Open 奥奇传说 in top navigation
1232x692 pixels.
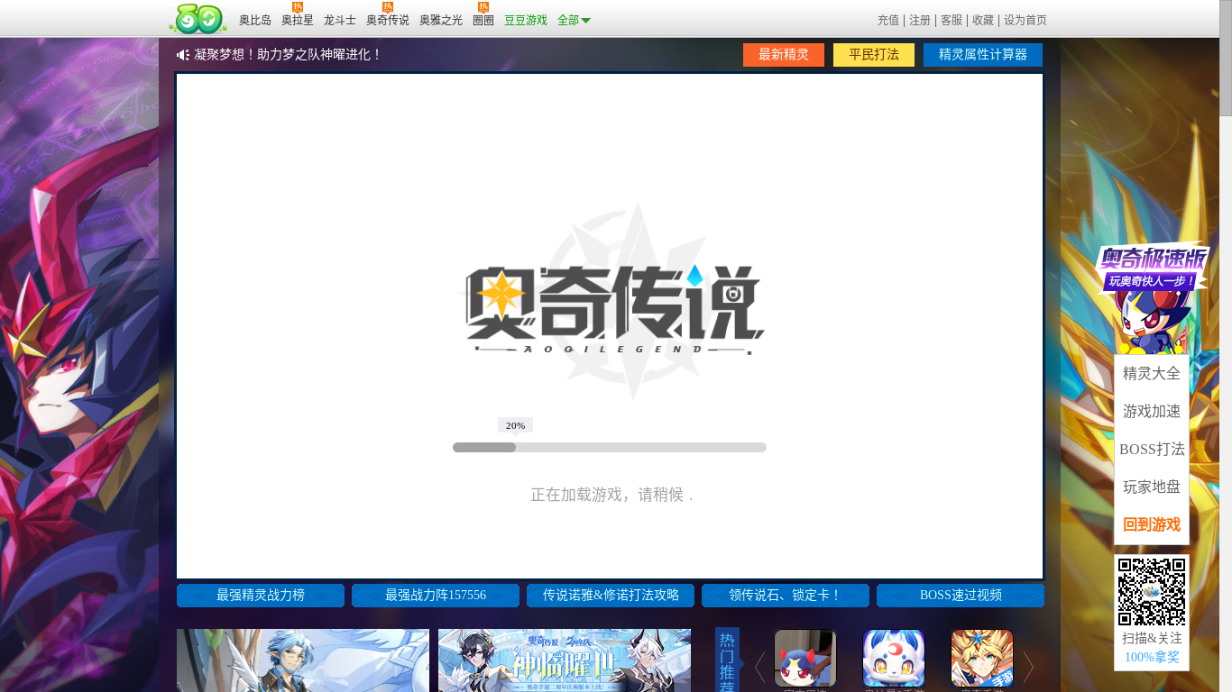[x=388, y=20]
